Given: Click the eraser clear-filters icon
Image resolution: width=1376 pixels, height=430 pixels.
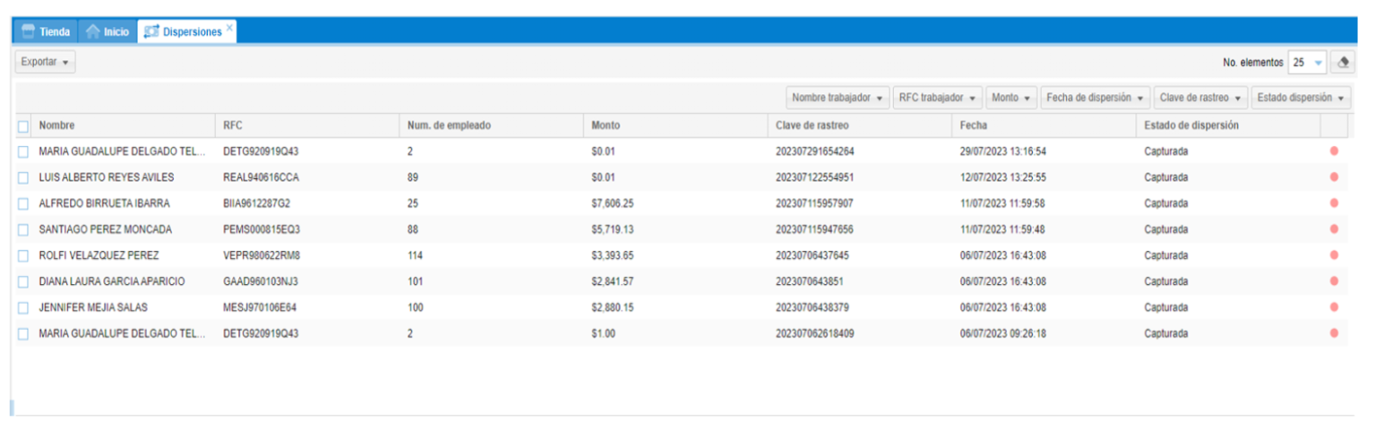Looking at the screenshot, I should (1342, 63).
